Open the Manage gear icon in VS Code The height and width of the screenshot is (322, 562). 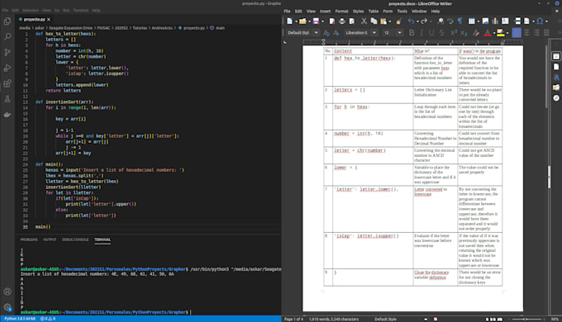click(7, 307)
